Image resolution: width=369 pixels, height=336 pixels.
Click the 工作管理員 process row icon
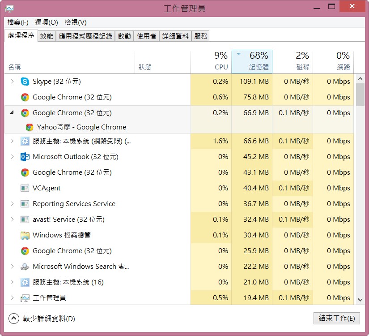coord(25,298)
